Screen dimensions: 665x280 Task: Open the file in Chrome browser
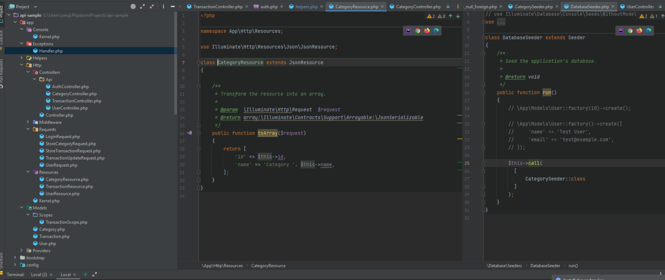coord(417,31)
